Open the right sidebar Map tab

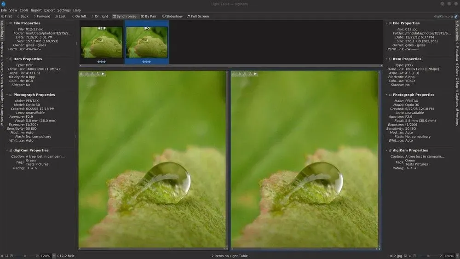pos(457,83)
